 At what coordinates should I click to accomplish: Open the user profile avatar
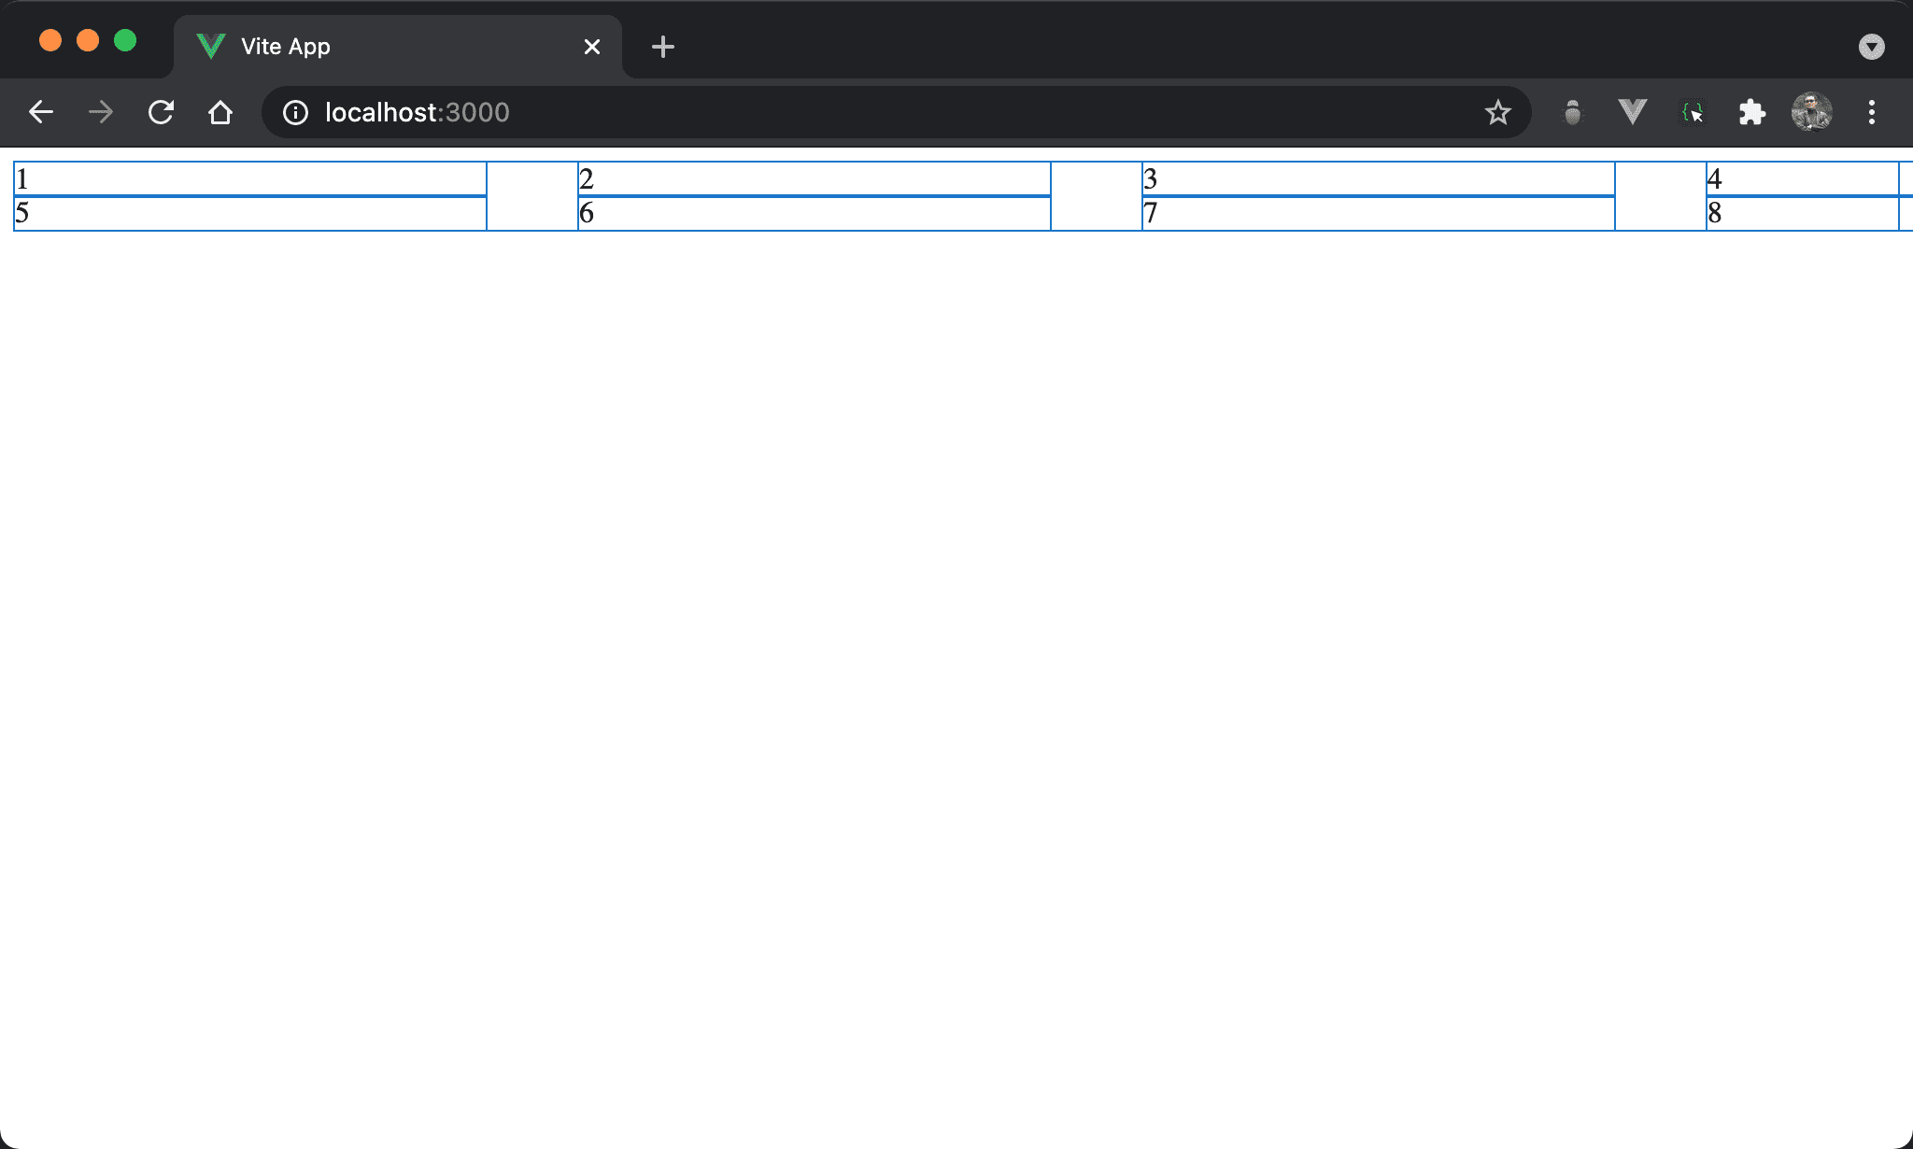(1811, 113)
